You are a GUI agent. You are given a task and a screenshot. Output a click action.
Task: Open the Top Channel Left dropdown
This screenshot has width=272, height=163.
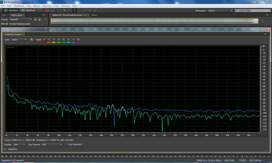click(x=51, y=144)
